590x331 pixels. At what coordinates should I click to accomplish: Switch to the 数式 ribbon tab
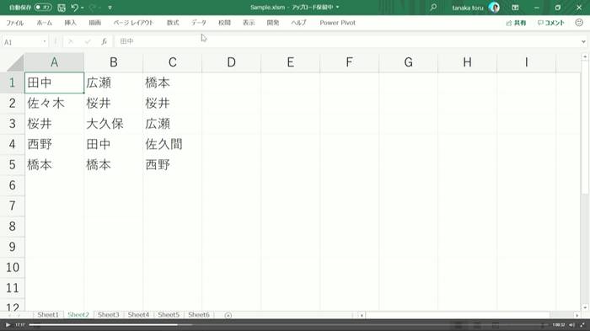(x=173, y=23)
